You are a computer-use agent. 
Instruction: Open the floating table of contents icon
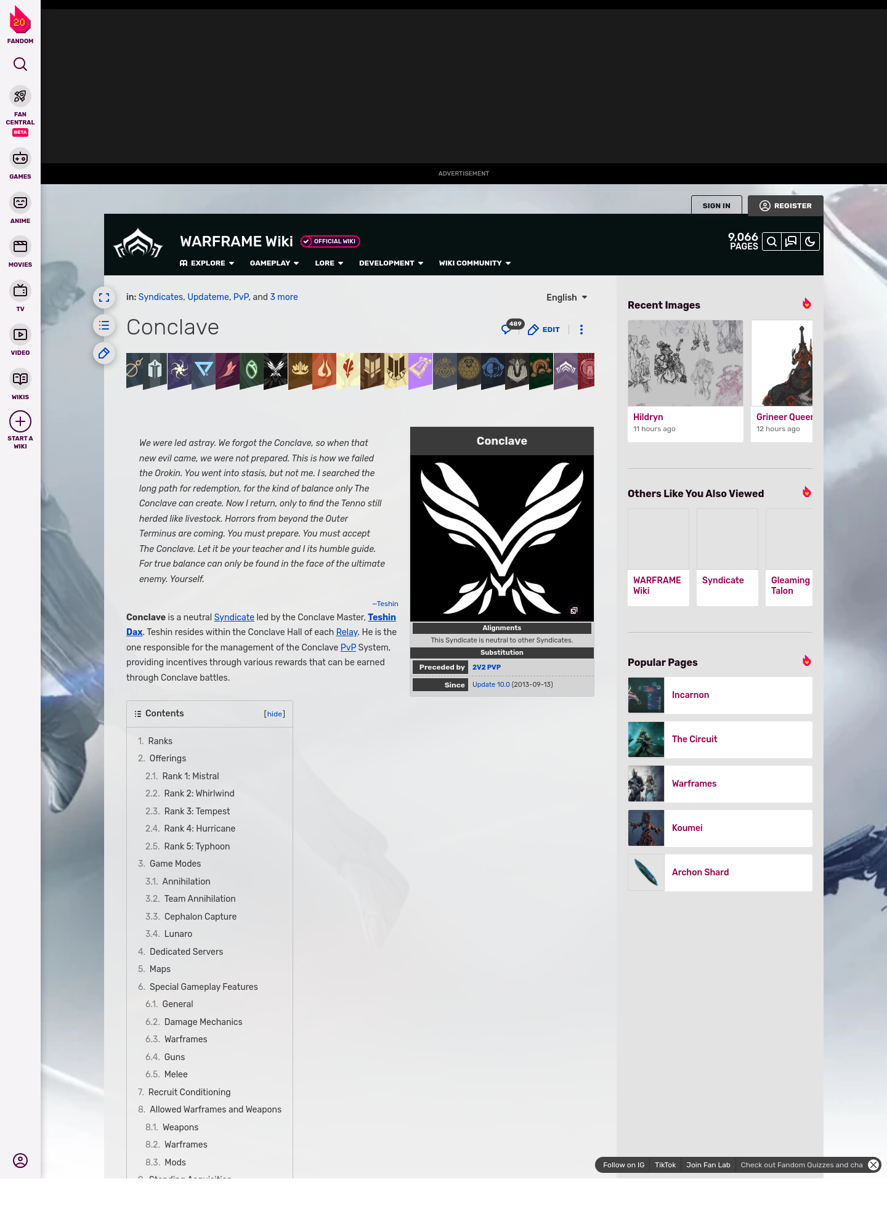(104, 325)
